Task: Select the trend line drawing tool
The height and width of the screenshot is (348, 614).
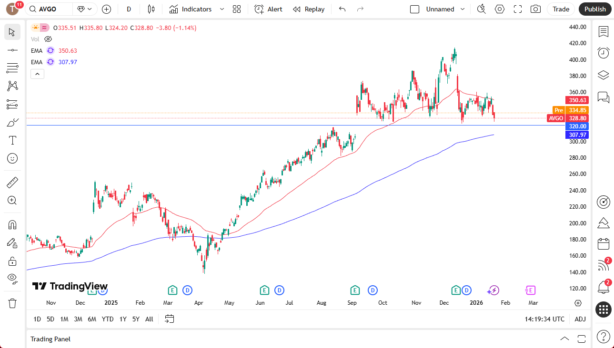Action: pyautogui.click(x=12, y=50)
